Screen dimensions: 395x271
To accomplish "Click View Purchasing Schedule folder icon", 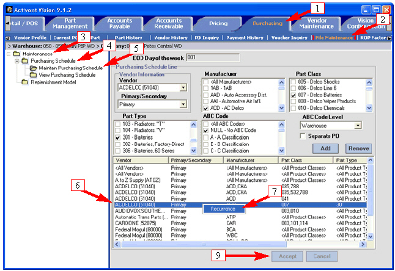I will tap(33, 74).
